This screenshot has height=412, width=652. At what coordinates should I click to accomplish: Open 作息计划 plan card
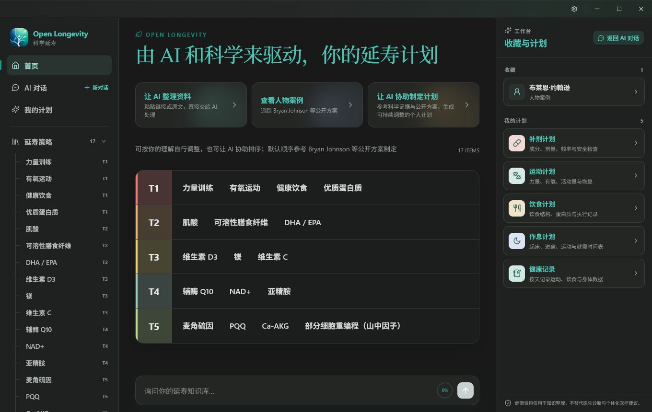[x=574, y=241]
